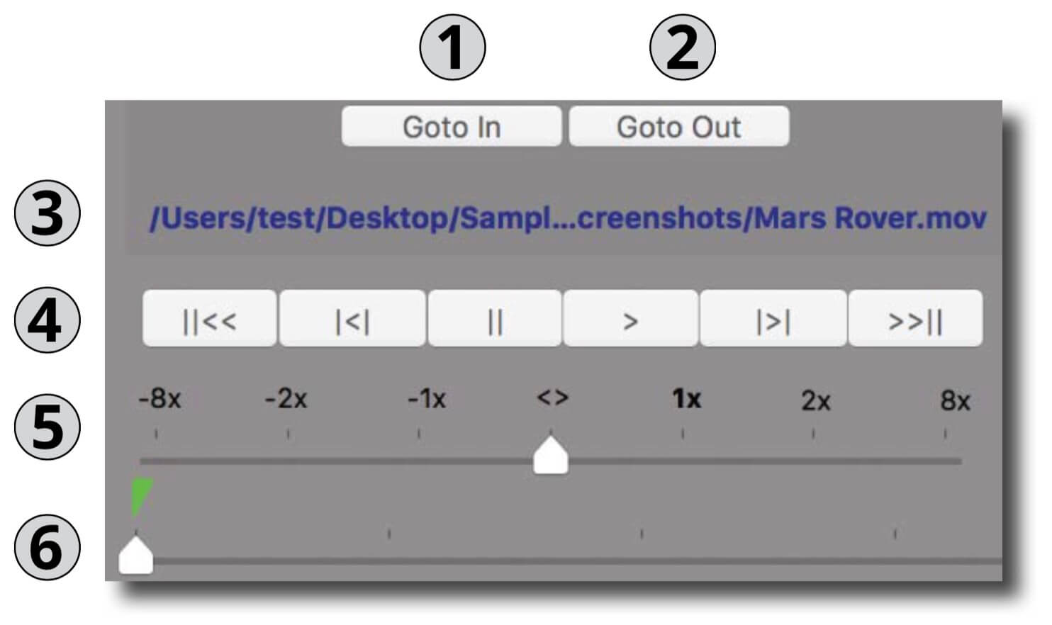The width and height of the screenshot is (1052, 625).
Task: Click the second tick on scrub timeline
Action: coord(388,533)
